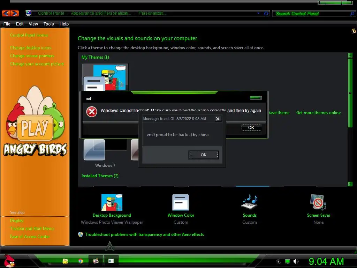Viewport: 357px width, 268px height.
Task: Select the Personalization breadcrumb segment
Action: pos(152,13)
